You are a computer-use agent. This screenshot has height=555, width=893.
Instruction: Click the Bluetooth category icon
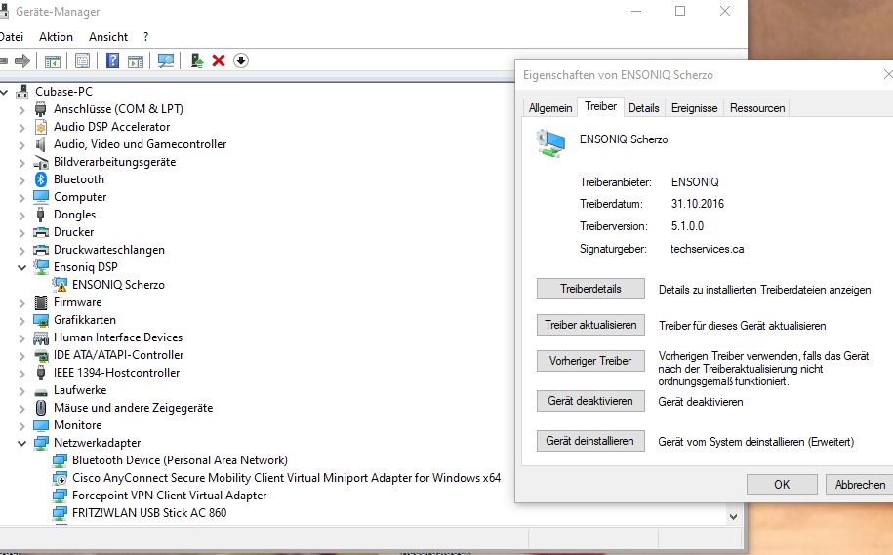click(41, 179)
